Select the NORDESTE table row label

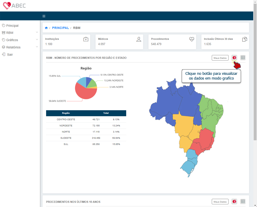66,126
